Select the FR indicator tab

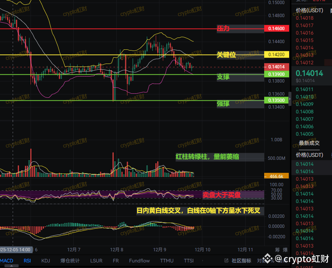(x=116, y=261)
